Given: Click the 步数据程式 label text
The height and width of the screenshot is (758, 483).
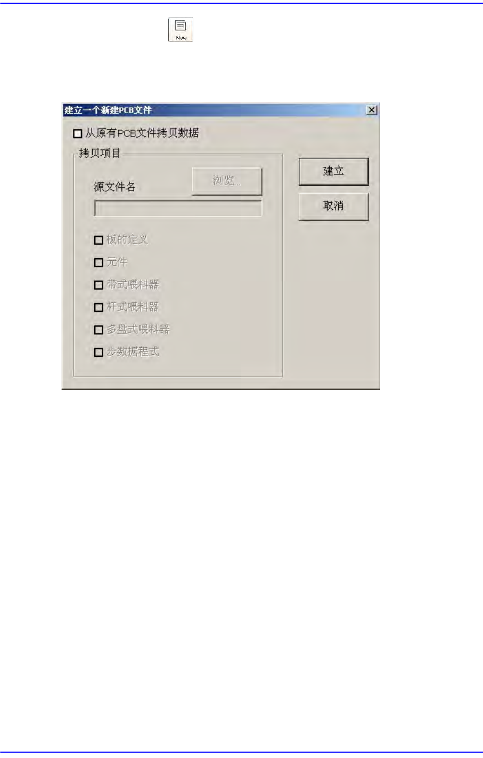Looking at the screenshot, I should coord(133,352).
